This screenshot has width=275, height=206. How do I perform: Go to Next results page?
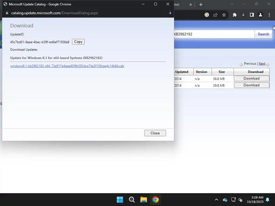(262, 64)
